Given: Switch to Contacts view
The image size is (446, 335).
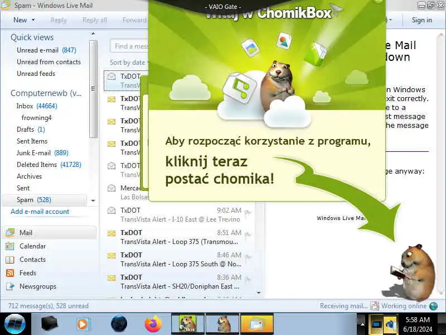Looking at the screenshot, I should [x=32, y=260].
